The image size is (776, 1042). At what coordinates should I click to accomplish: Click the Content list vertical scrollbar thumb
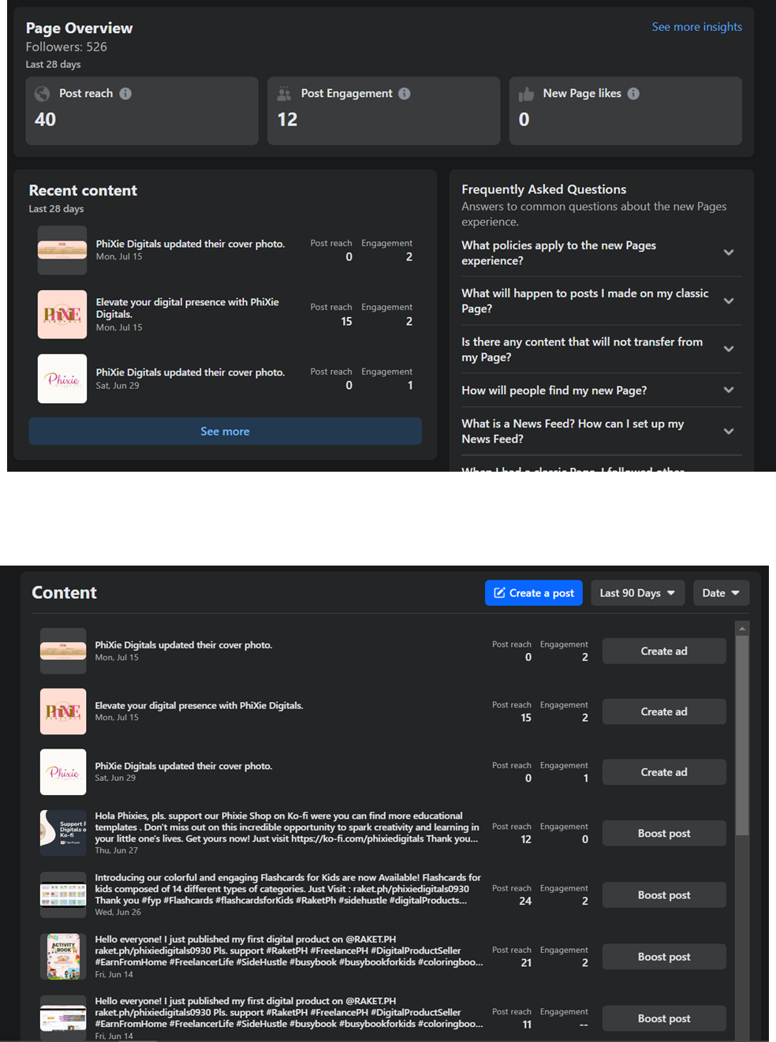pos(741,735)
